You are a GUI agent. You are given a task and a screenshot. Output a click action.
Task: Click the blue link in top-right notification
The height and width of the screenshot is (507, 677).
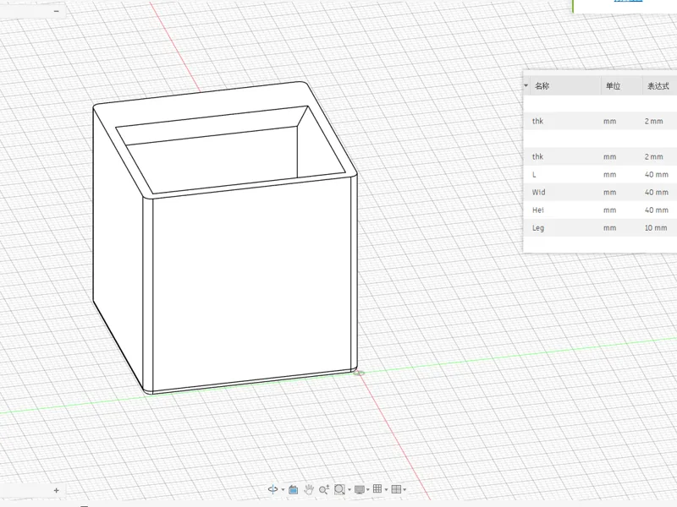click(628, 1)
